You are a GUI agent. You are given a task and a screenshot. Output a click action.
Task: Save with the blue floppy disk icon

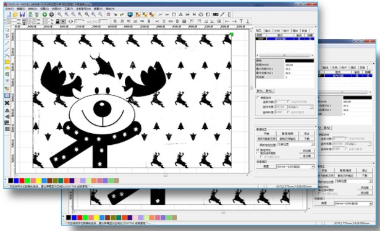pos(22,15)
